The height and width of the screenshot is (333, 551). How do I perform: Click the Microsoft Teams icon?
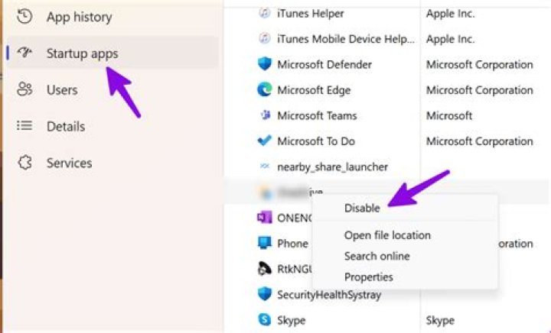pyautogui.click(x=265, y=115)
